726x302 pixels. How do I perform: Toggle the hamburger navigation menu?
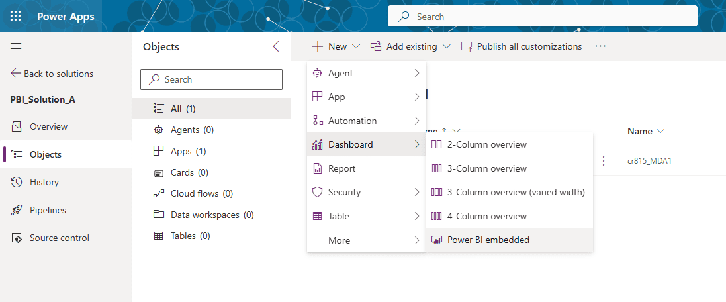click(16, 46)
